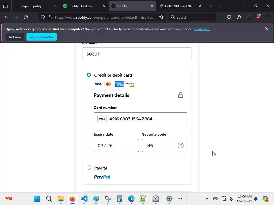
Task: Open Snipping Tool from taskbar
Action: click(108, 199)
